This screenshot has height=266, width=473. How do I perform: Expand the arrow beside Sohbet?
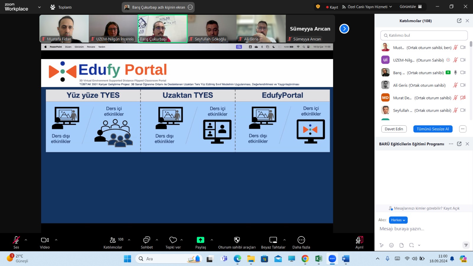tap(157, 240)
